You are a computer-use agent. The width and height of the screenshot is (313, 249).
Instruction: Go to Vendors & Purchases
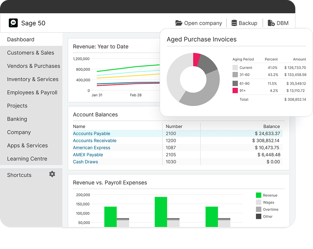(33, 66)
